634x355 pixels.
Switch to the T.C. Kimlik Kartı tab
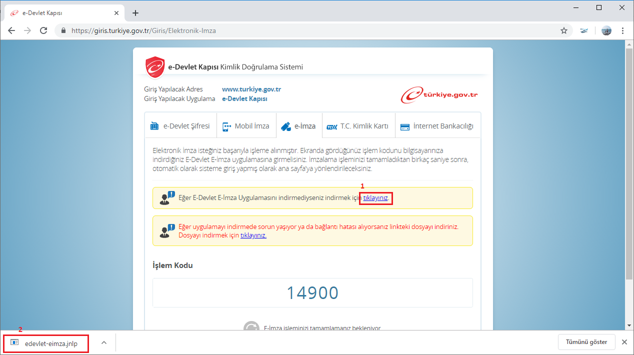coord(358,126)
